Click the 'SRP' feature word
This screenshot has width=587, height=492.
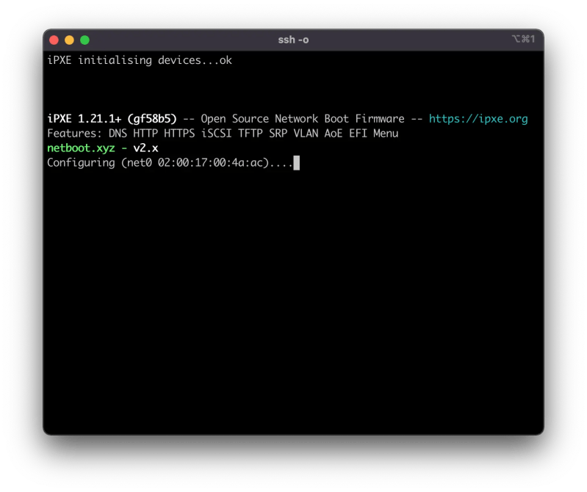click(x=278, y=134)
